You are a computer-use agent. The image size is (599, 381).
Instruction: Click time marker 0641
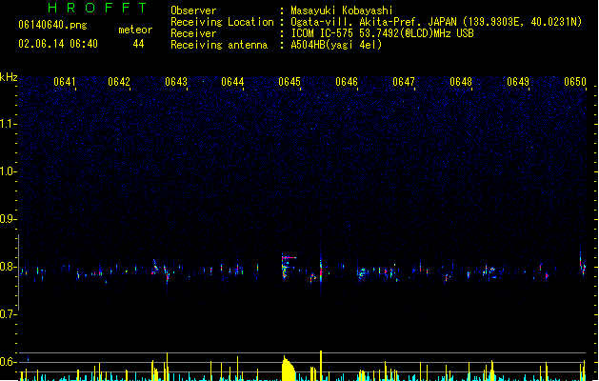64,82
